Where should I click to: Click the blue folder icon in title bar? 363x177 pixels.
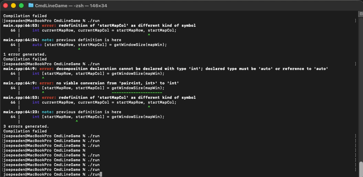(x=31, y=5)
